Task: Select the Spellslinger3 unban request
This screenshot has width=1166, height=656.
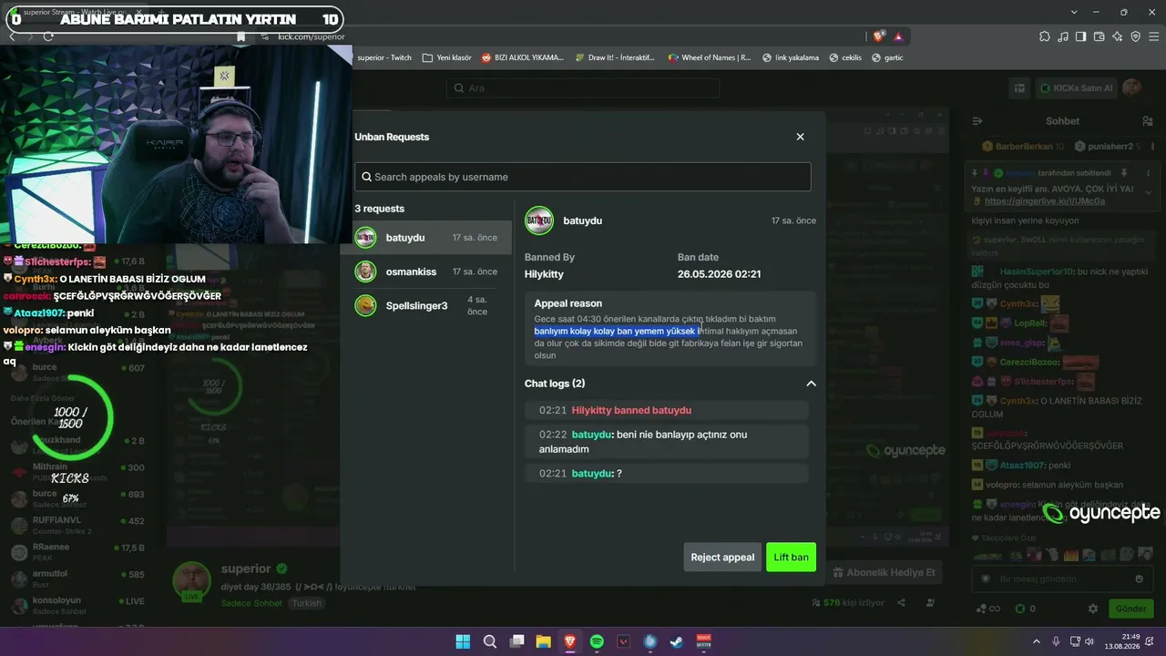Action: coord(433,305)
